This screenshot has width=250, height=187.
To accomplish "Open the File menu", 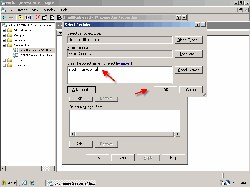I will point(10,10).
